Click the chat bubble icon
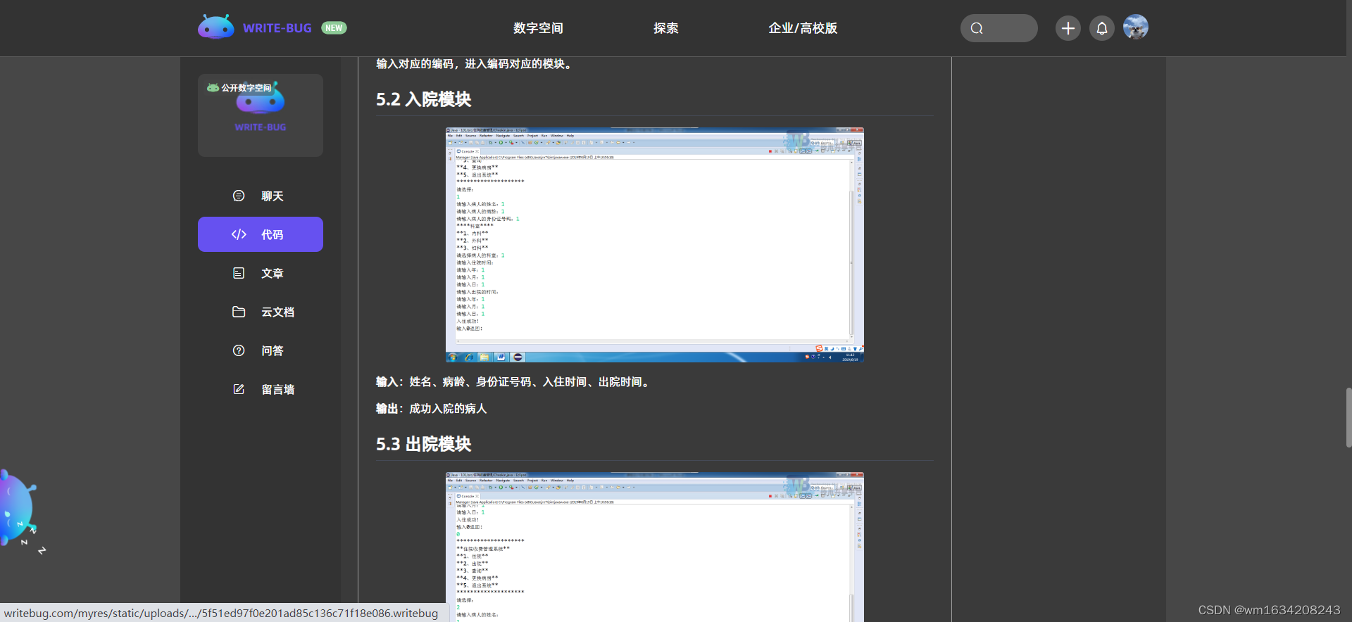The width and height of the screenshot is (1352, 622). 239,196
